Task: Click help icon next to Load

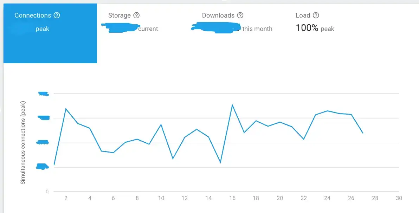Action: point(316,15)
